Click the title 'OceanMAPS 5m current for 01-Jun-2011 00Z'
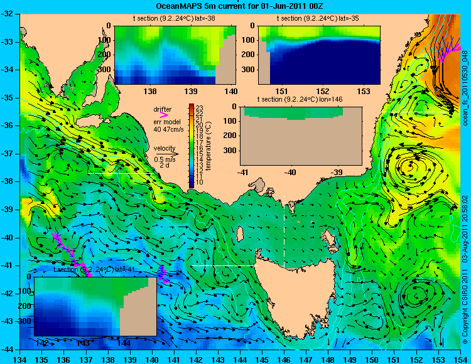 click(x=239, y=6)
